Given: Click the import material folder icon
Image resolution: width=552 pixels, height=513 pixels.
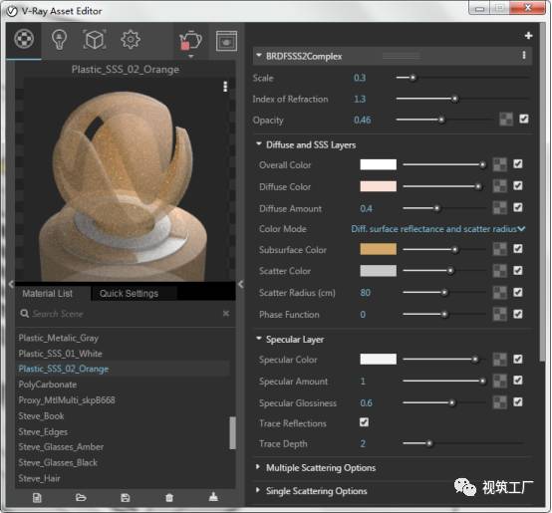Looking at the screenshot, I should (81, 498).
